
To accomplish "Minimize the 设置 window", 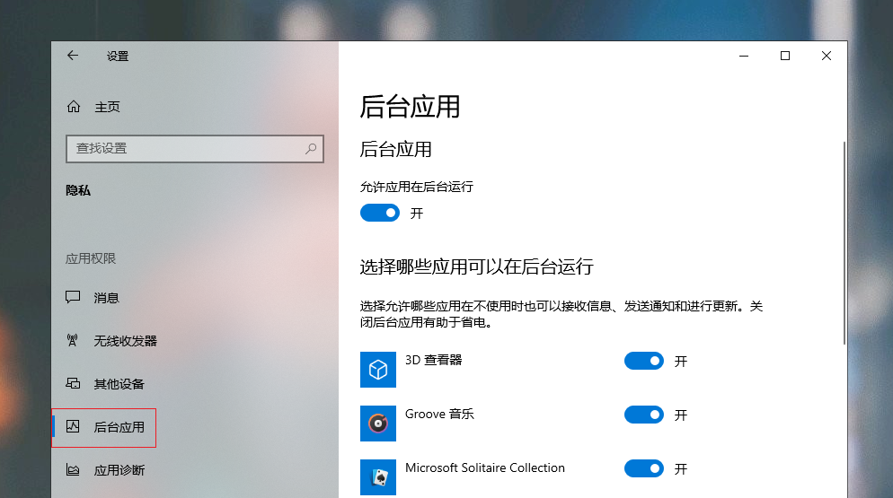I will click(744, 56).
